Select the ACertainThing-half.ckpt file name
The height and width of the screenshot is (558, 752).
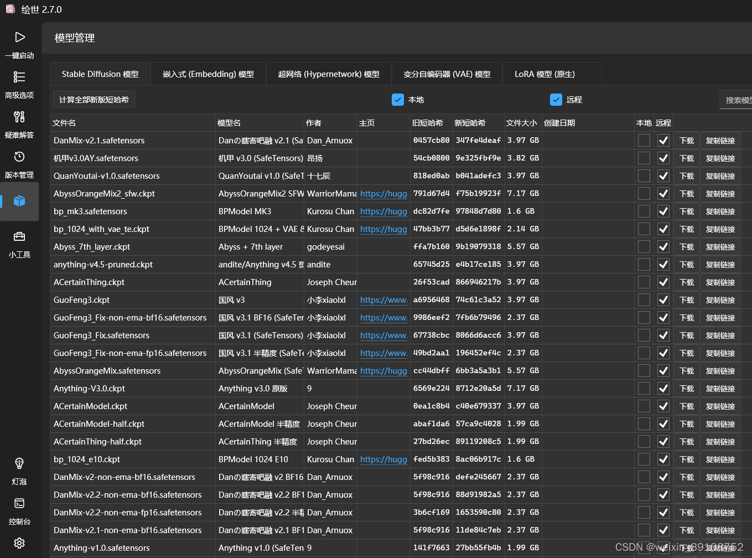click(98, 442)
